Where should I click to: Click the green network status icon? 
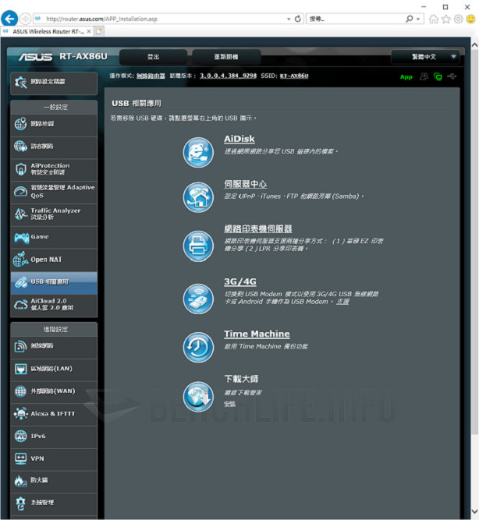click(x=438, y=76)
